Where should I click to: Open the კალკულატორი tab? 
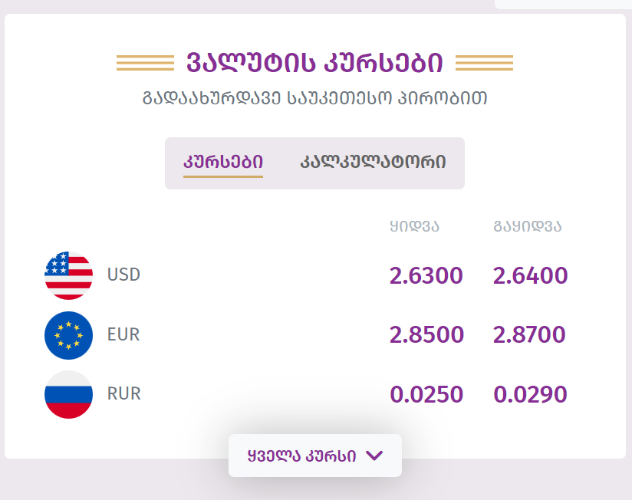373,163
